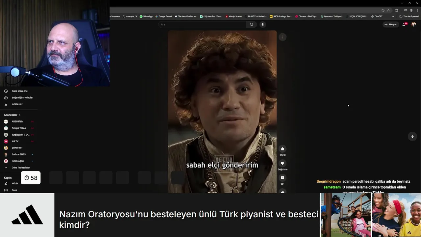The image size is (421, 237).
Task: Open Tüm Yer İşaretleri folder
Action: click(409, 16)
